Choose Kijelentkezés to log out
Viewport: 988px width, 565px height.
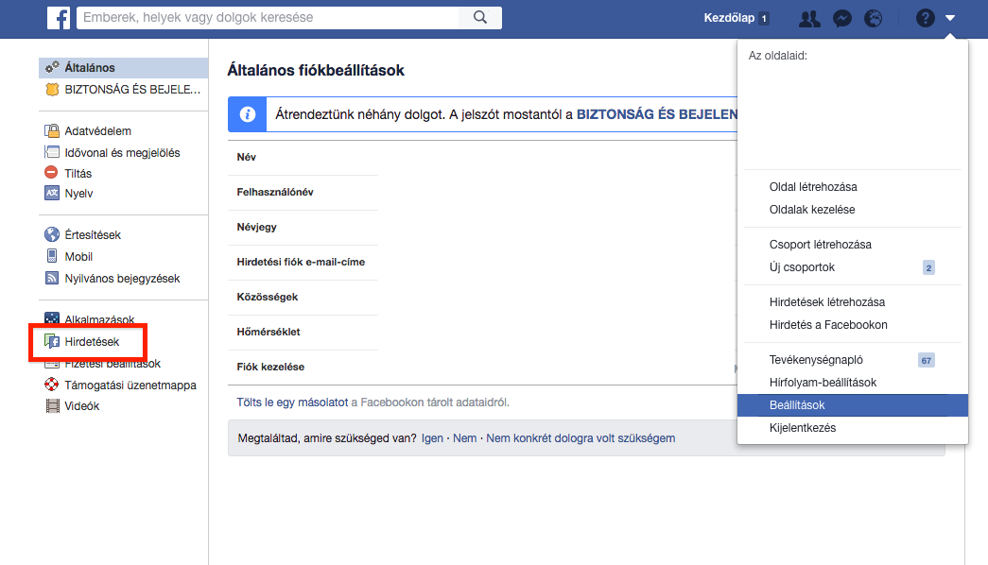(x=802, y=428)
